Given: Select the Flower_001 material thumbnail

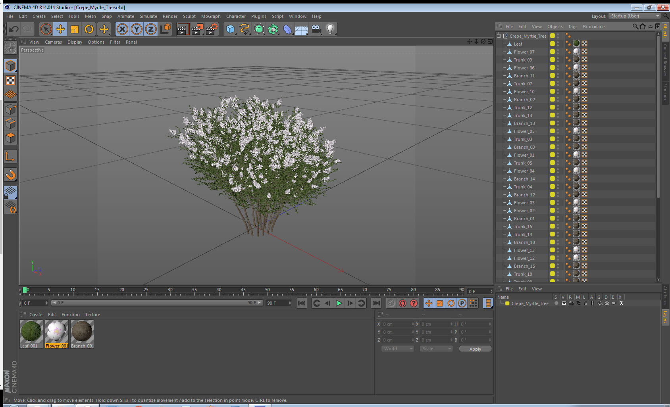Looking at the screenshot, I should 56,331.
